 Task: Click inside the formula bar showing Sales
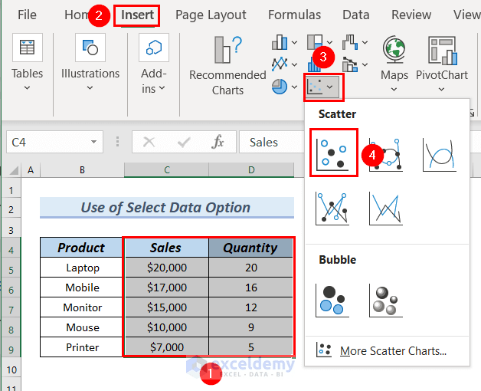pos(271,142)
